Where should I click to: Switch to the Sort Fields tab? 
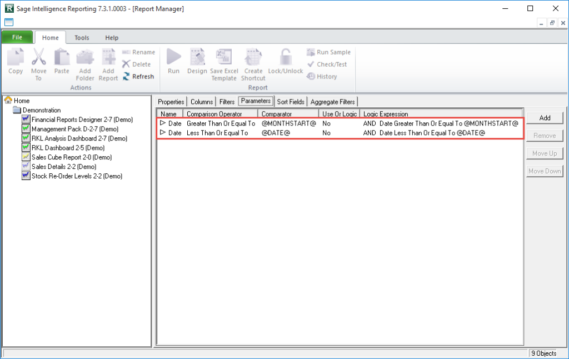click(290, 102)
